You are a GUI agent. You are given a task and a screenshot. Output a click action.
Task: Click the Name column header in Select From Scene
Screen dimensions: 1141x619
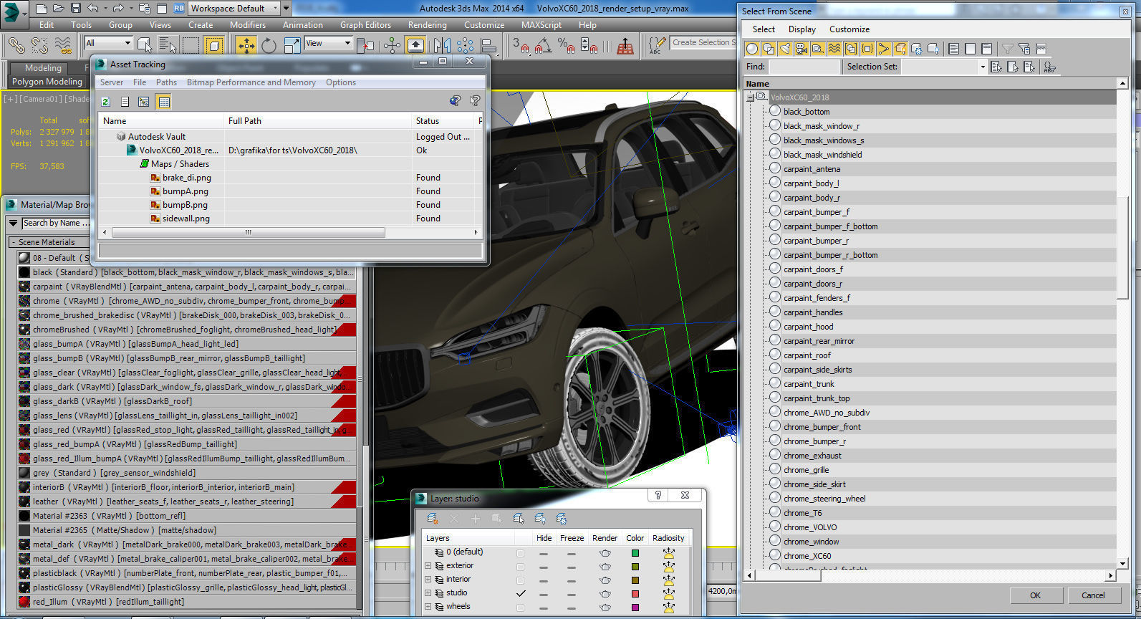coord(930,84)
